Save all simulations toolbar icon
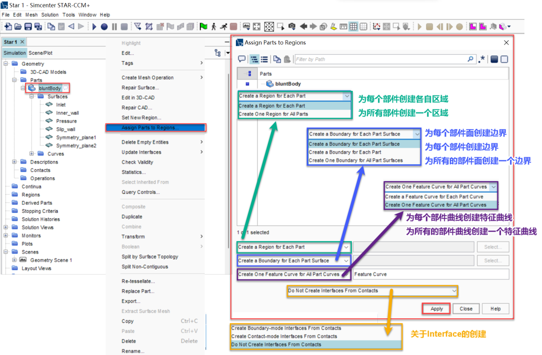Viewport: 542px width, 355px height. (x=38, y=26)
